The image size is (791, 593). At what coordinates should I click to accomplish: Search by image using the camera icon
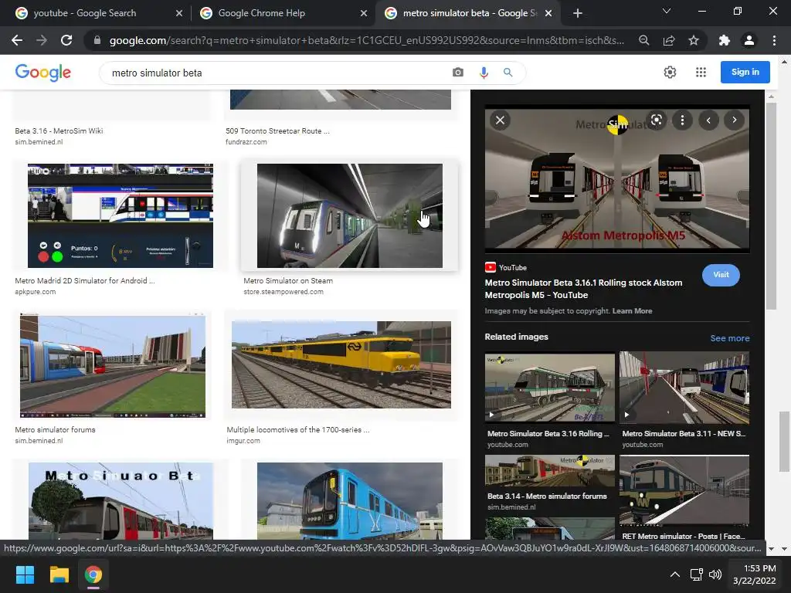[457, 73]
